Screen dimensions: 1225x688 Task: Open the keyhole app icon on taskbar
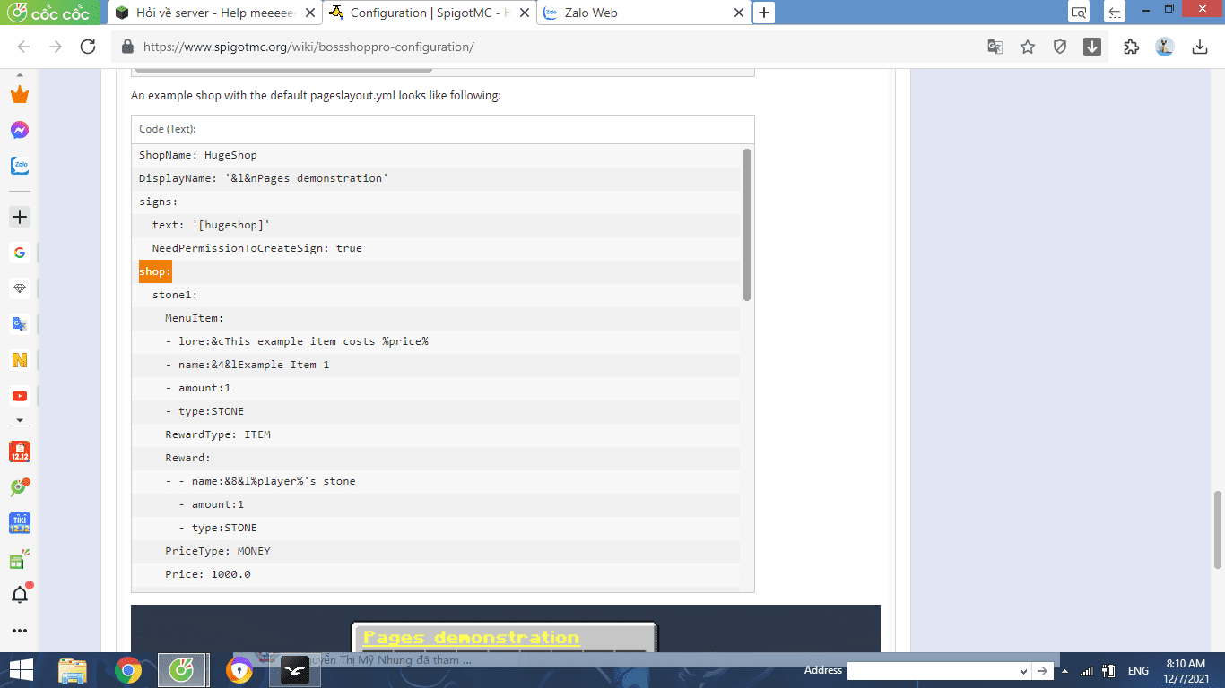point(239,670)
